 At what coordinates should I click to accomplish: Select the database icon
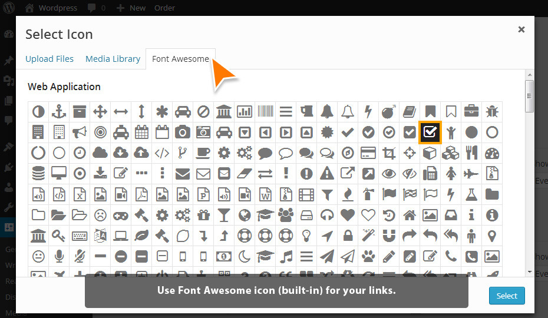38,174
